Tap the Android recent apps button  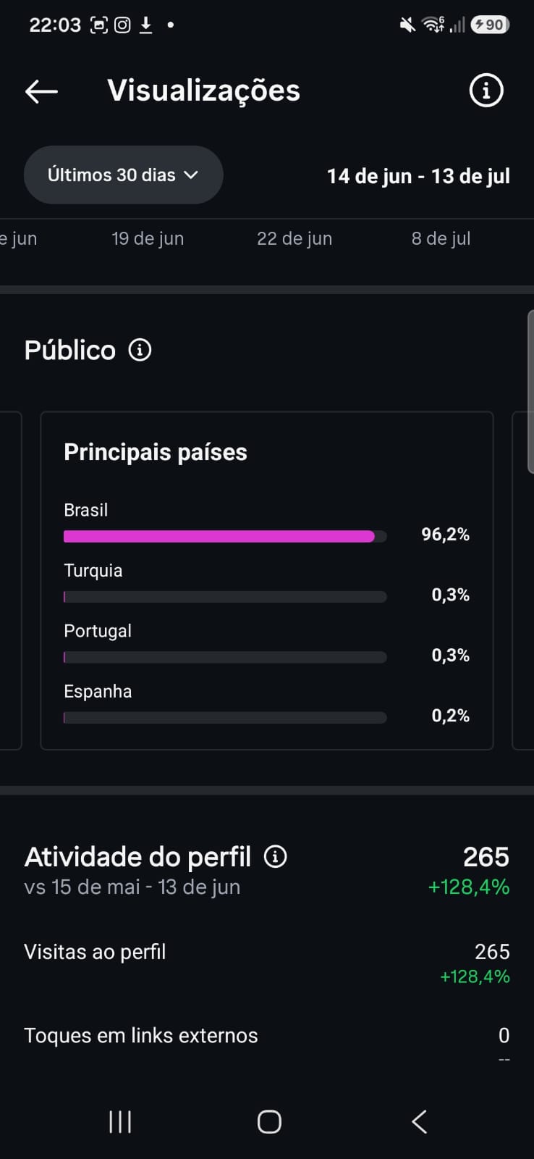tap(120, 1121)
